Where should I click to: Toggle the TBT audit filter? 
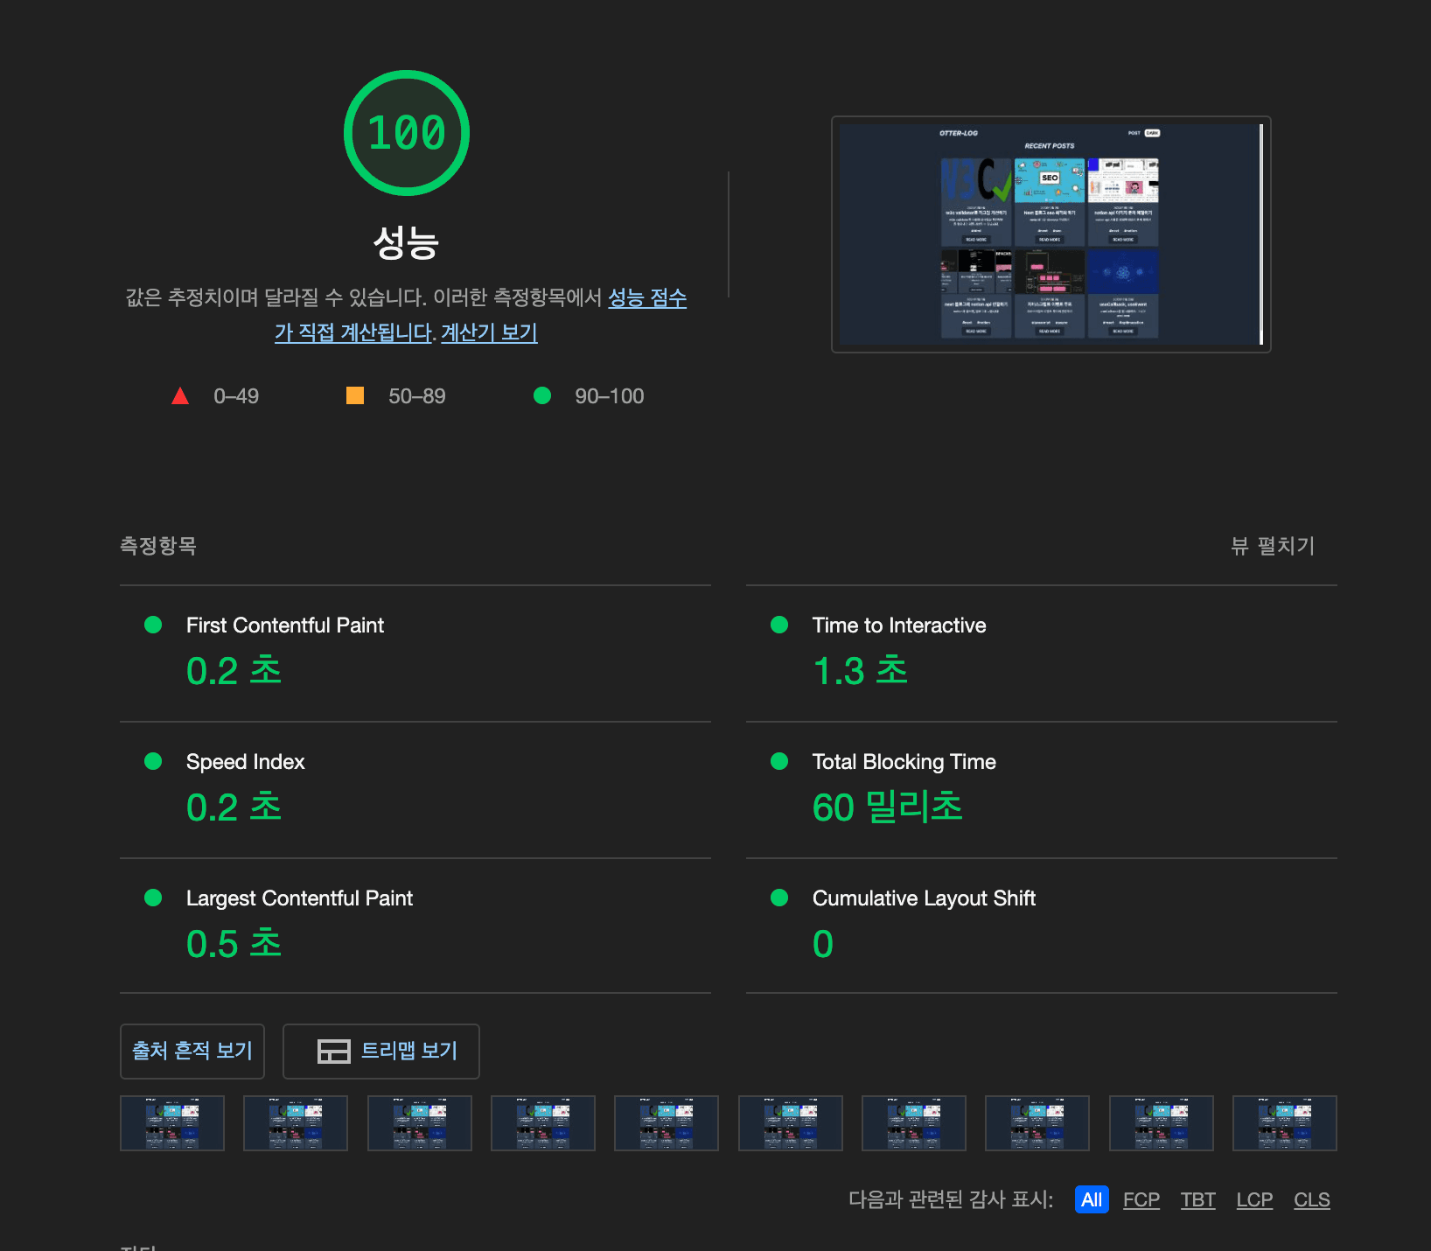(x=1197, y=1200)
